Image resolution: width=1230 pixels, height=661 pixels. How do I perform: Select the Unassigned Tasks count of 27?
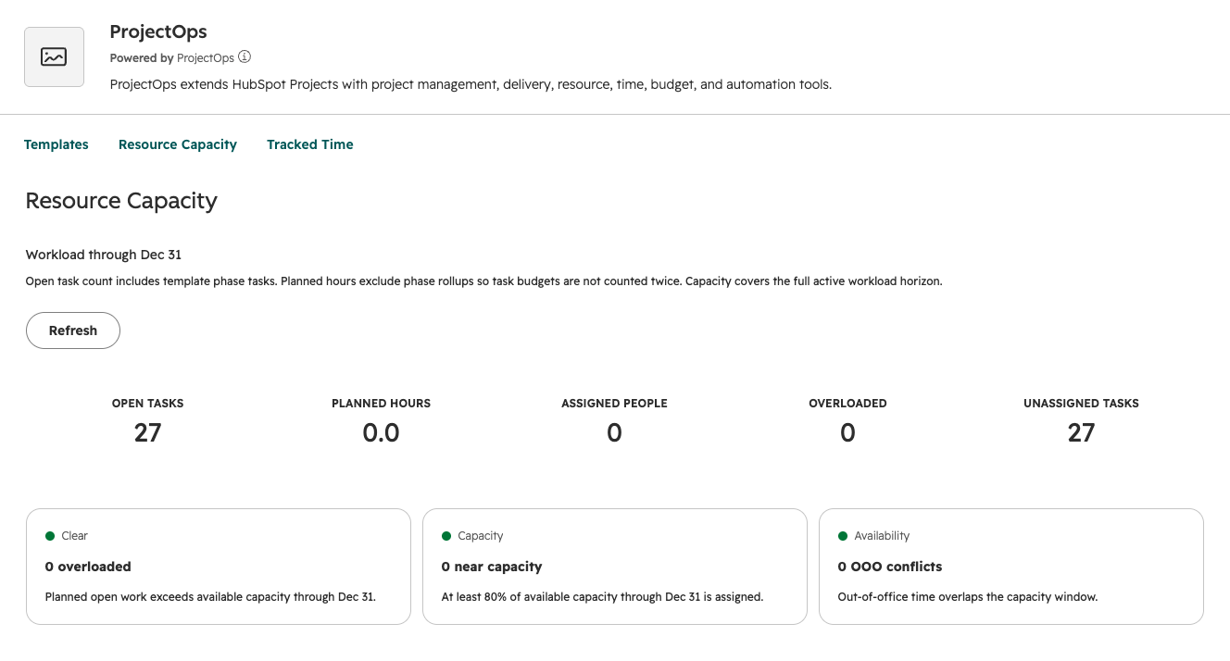tap(1081, 432)
